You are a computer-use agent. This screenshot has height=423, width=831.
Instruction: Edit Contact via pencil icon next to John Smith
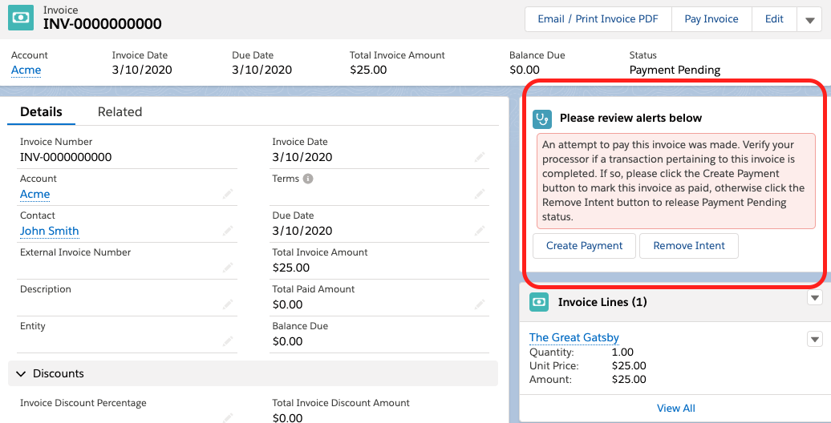(228, 231)
